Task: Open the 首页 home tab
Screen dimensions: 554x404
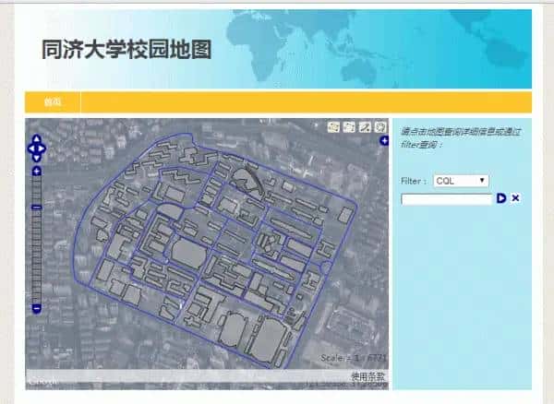Action: (x=53, y=102)
